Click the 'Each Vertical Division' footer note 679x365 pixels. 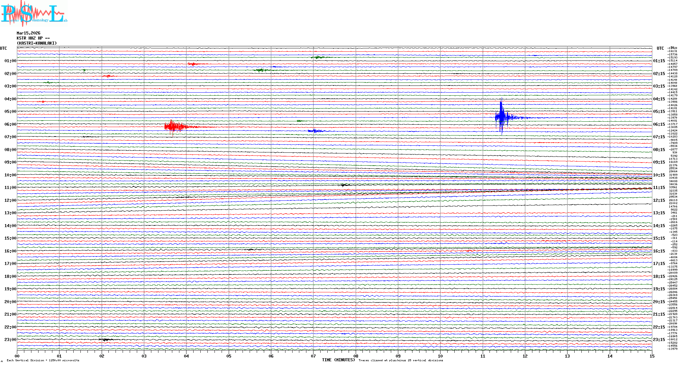click(43, 360)
